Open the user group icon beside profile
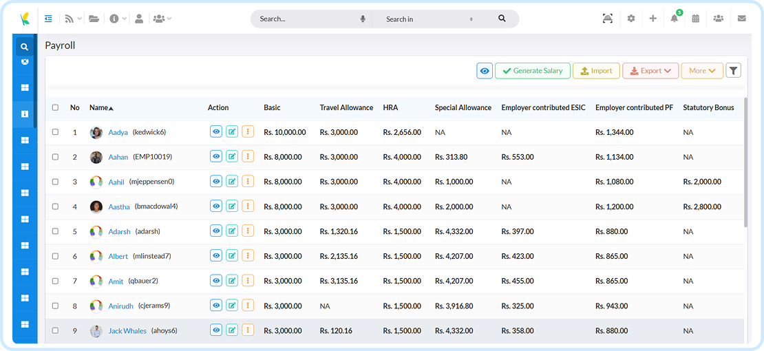Viewport: 764px width, 351px height. pyautogui.click(x=159, y=19)
